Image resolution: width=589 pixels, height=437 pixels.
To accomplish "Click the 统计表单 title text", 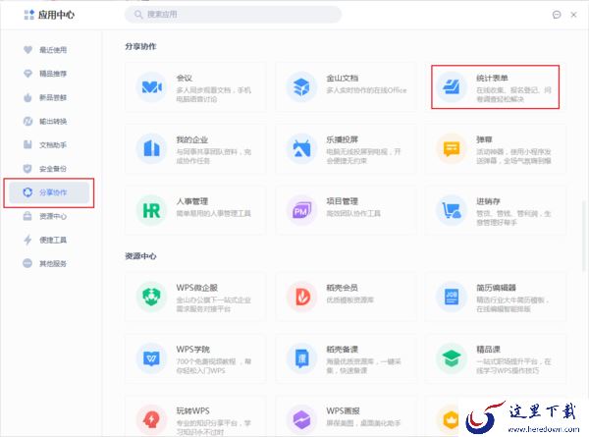I will (x=492, y=79).
